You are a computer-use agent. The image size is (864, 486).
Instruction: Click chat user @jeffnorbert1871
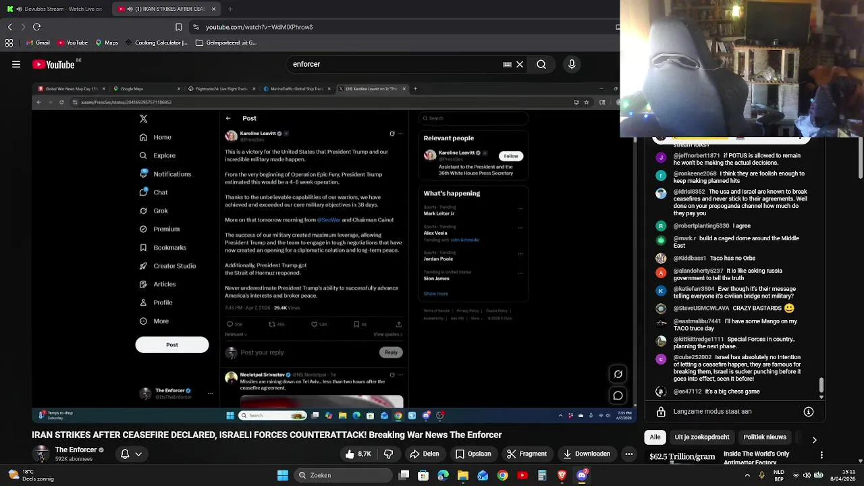(x=697, y=155)
